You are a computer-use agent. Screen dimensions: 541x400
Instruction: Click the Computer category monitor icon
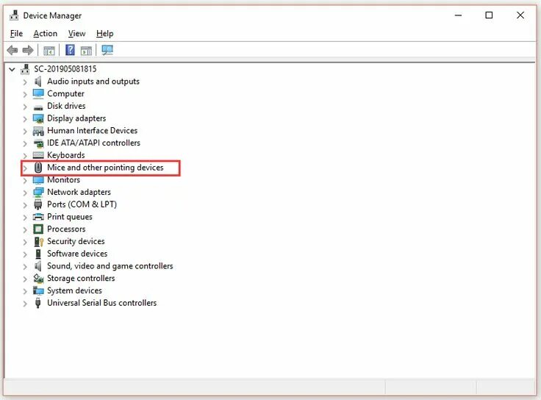38,93
